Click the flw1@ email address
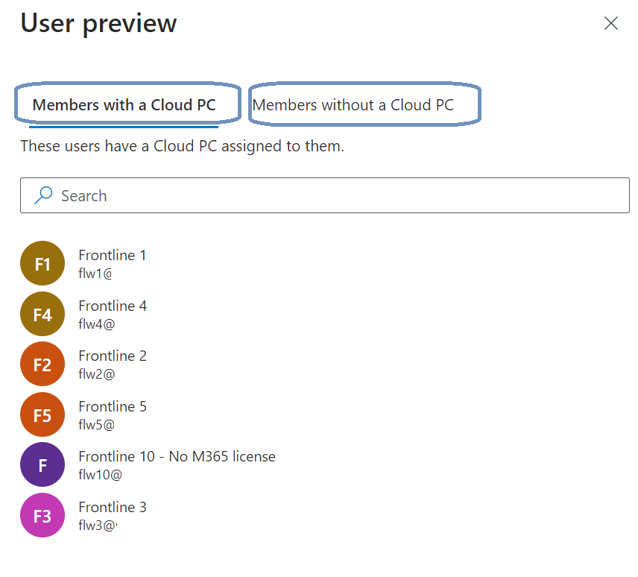638x577 pixels. coord(95,273)
